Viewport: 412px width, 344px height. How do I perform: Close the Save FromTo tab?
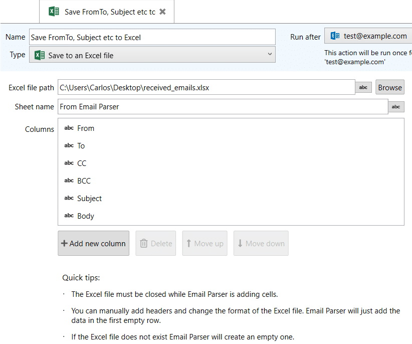click(x=163, y=12)
